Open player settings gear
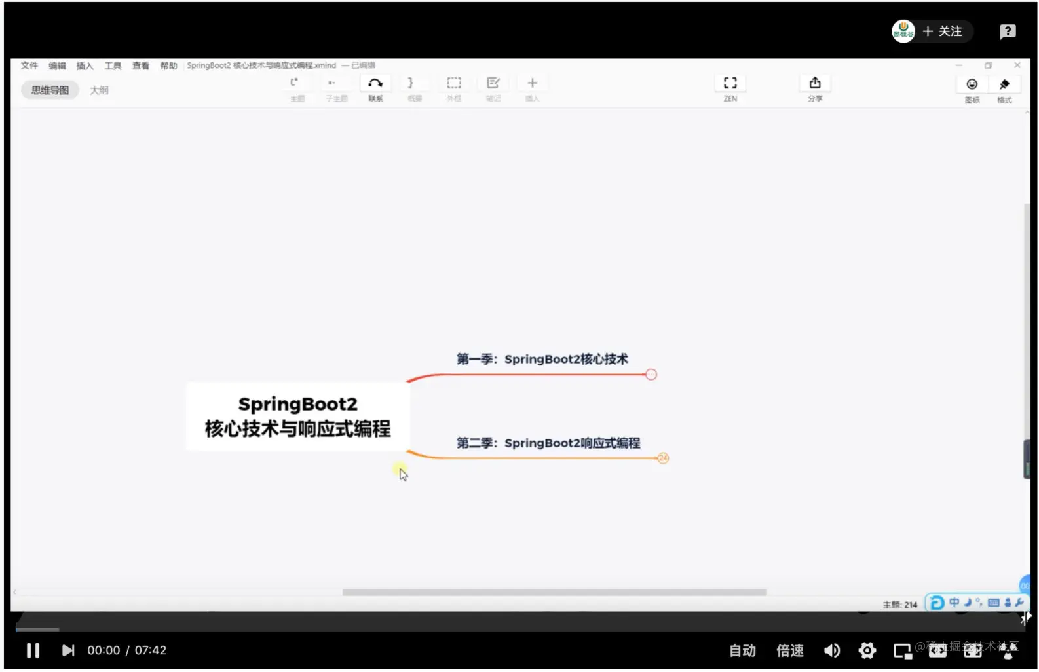Image resolution: width=1039 pixels, height=672 pixels. coord(867,650)
